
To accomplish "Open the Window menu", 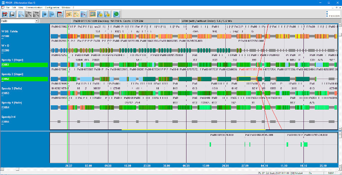I will (x=66, y=7).
